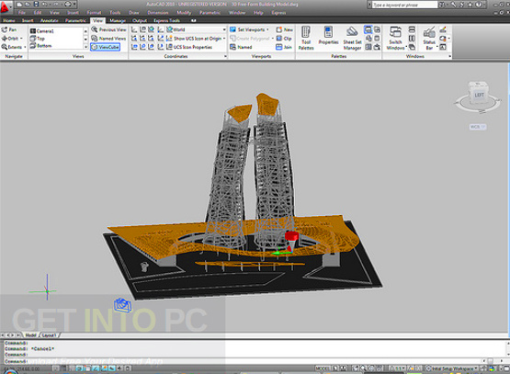Toggle Show UCS Icon at Origin
Viewport: 510px width, 374px height.
coord(194,39)
